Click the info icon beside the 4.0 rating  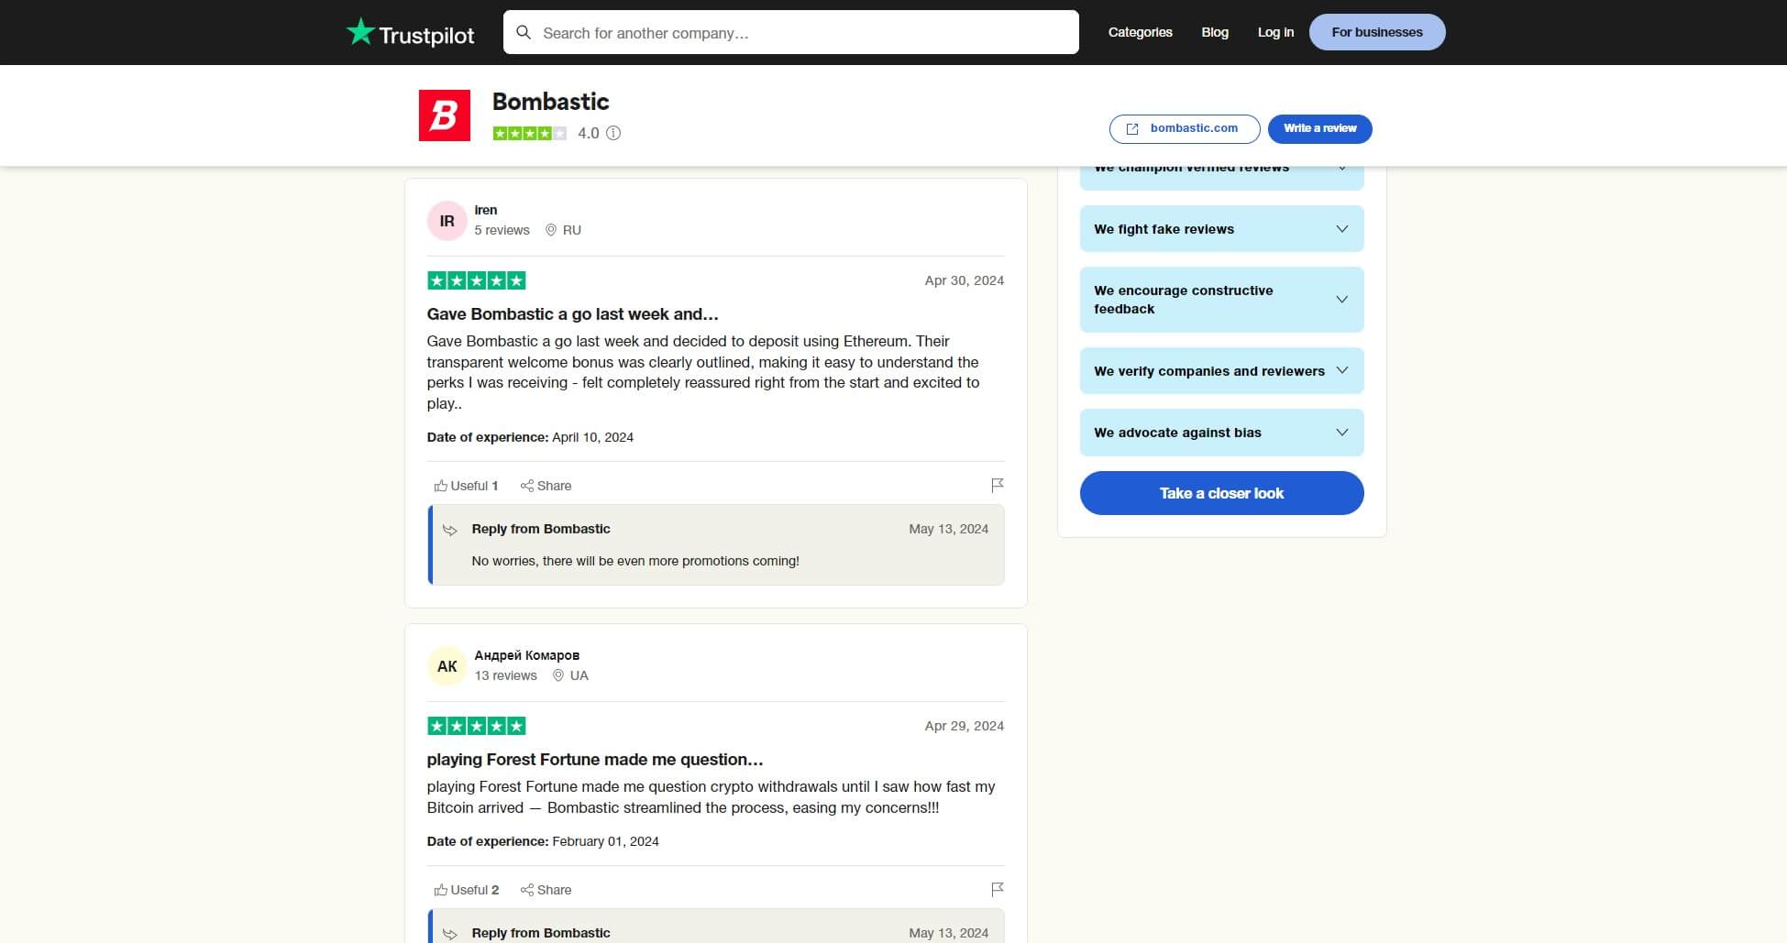pyautogui.click(x=613, y=134)
